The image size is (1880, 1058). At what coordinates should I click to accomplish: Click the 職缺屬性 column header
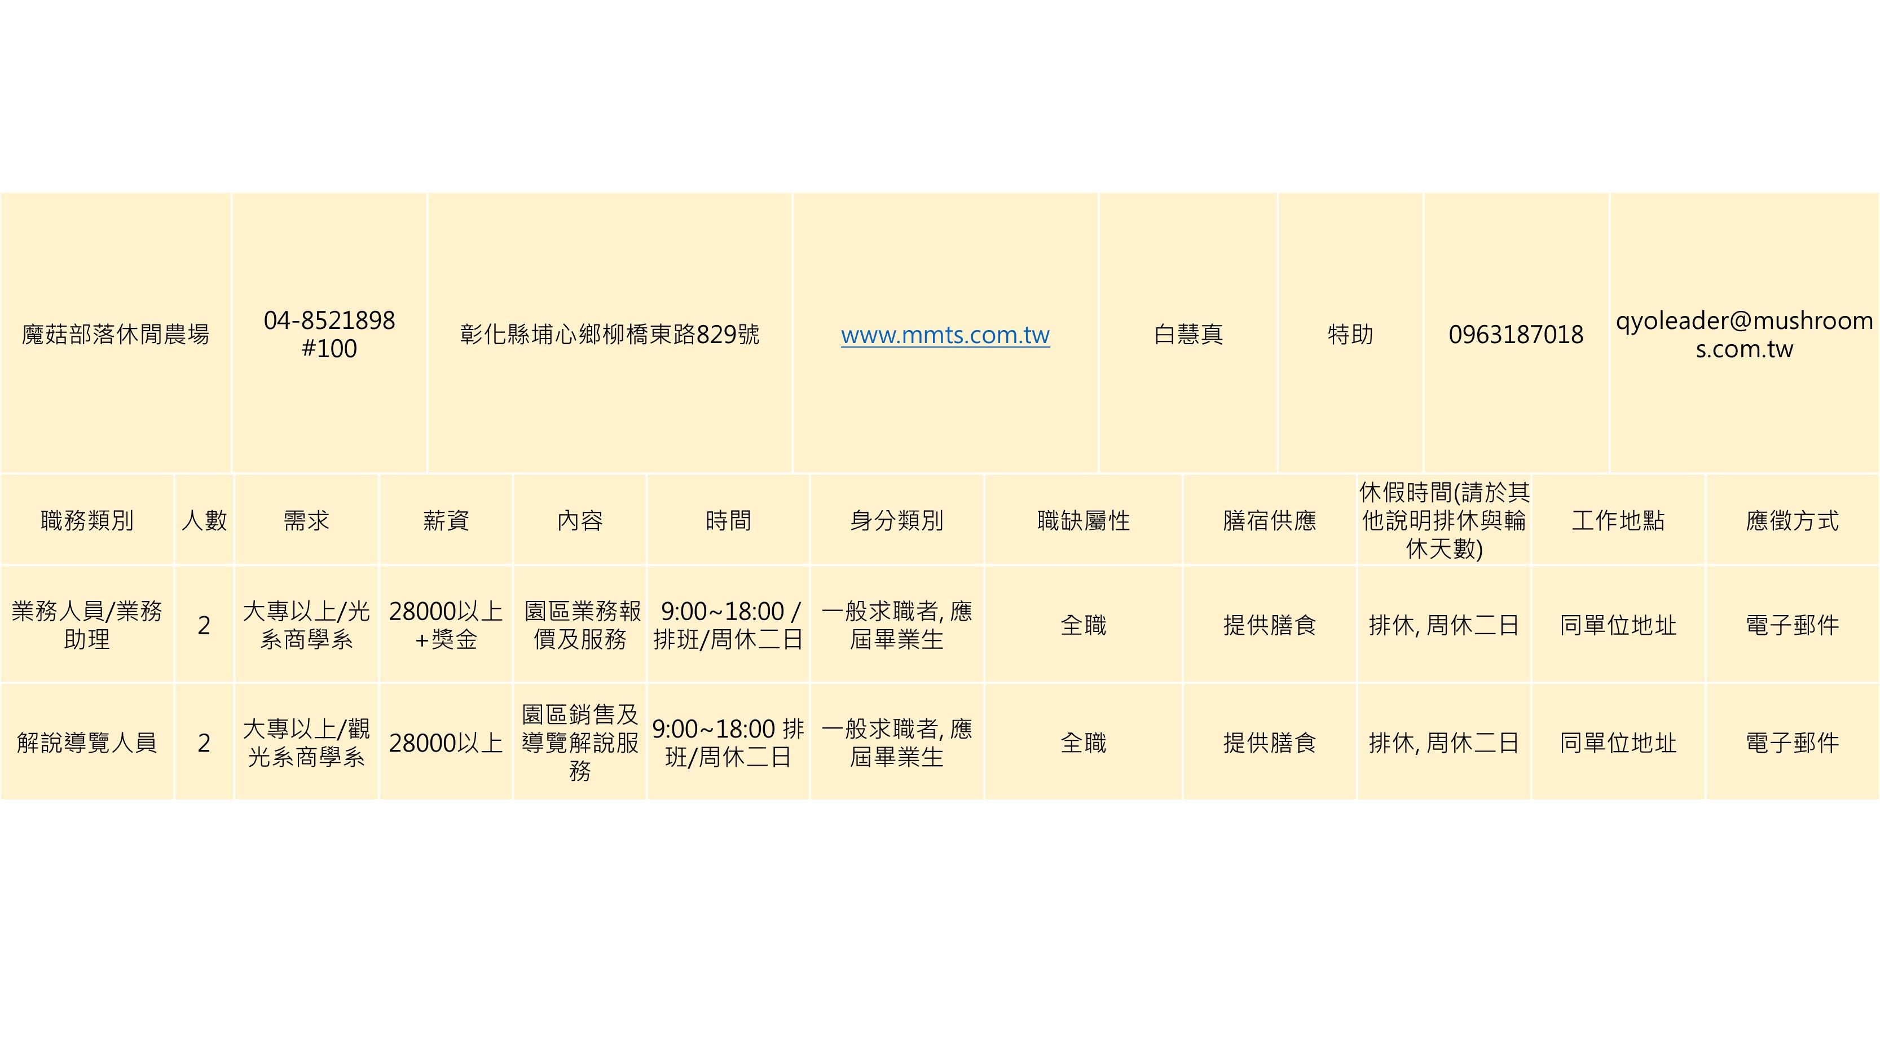[1084, 520]
